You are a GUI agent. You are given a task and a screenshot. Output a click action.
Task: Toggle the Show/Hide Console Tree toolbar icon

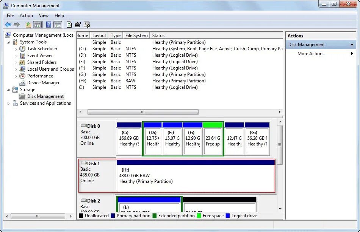(x=38, y=24)
